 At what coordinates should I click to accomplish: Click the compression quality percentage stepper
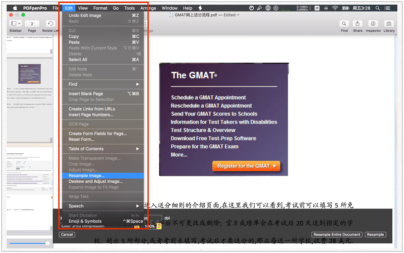click(x=159, y=226)
